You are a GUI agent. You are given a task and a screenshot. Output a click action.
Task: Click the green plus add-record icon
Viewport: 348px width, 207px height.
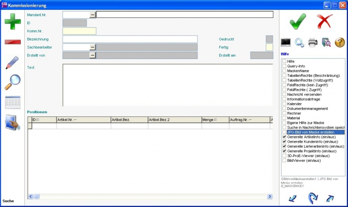click(x=13, y=21)
